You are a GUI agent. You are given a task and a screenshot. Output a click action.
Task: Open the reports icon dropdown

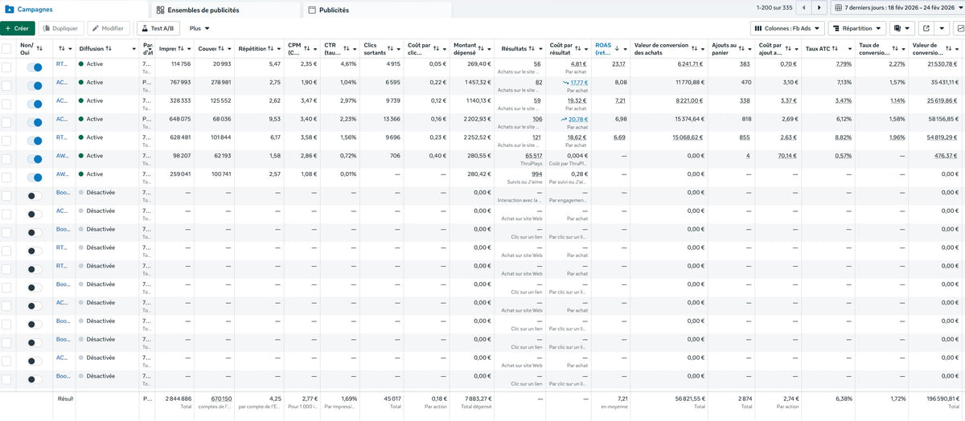tap(901, 28)
